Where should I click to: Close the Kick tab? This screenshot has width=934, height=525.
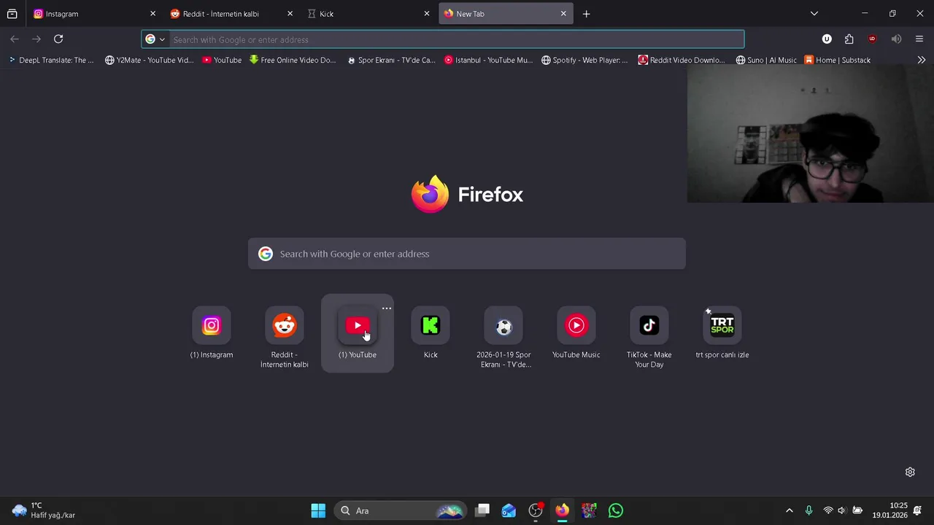click(427, 14)
